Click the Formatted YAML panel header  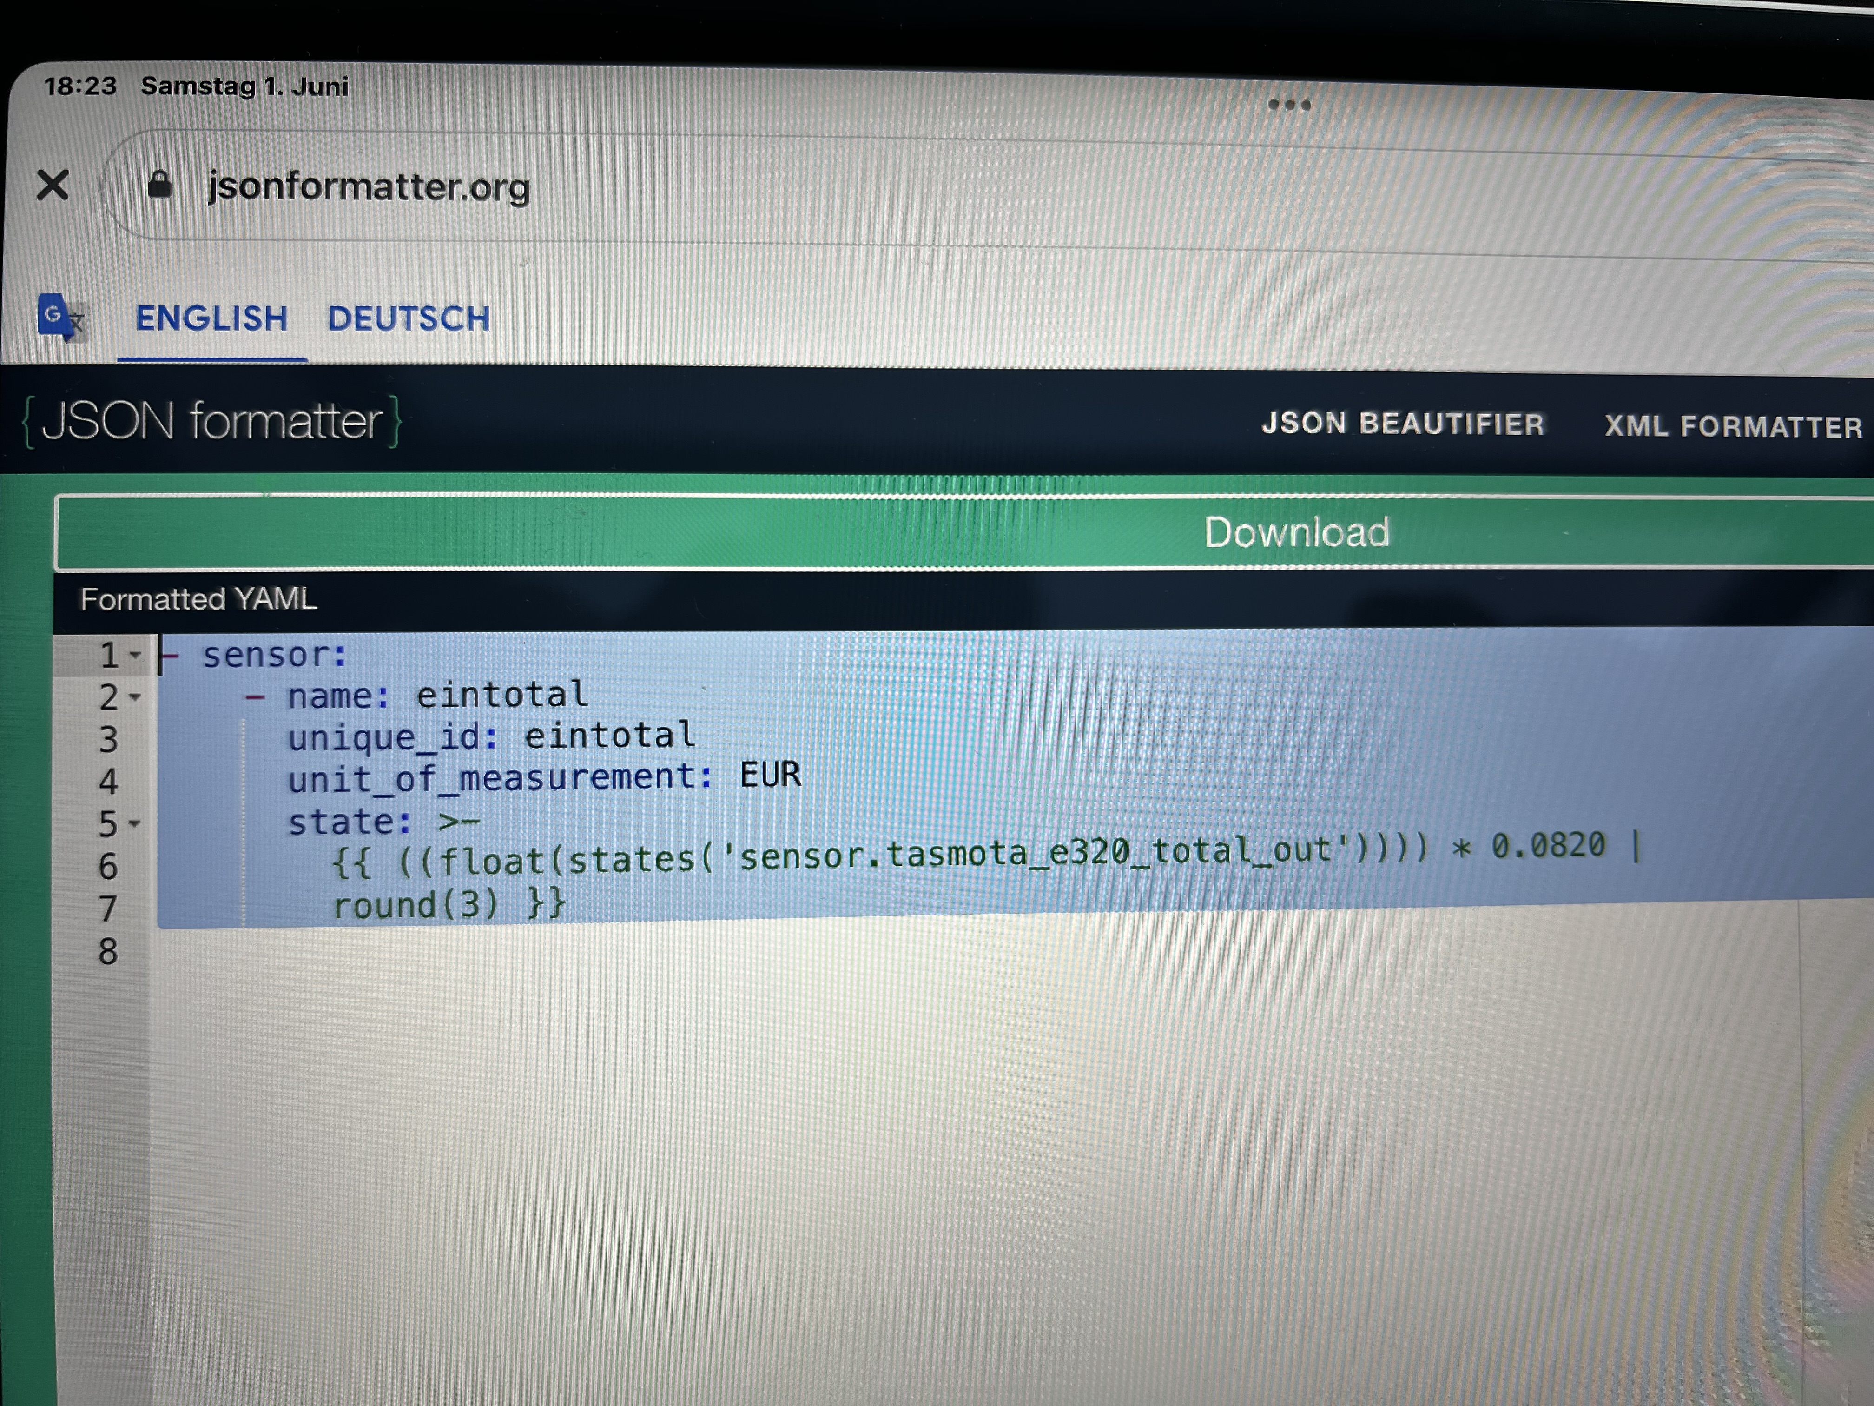point(963,600)
